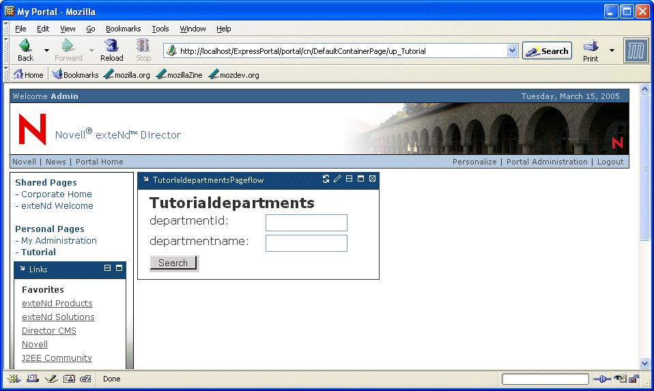Viewport: 654px width, 391px height.
Task: Click Home on the personal toolbar
Action: [29, 74]
